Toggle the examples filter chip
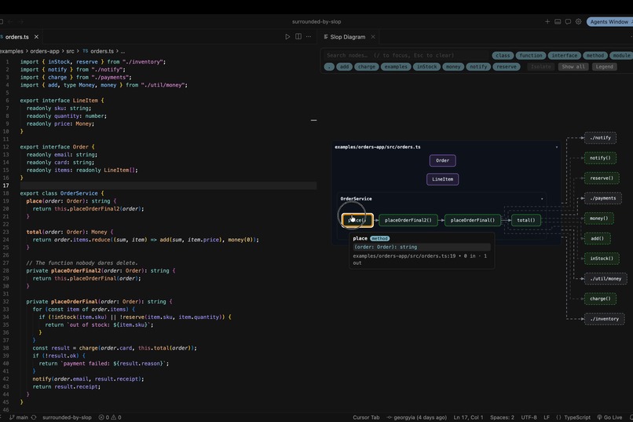Image resolution: width=633 pixels, height=422 pixels. 396,67
